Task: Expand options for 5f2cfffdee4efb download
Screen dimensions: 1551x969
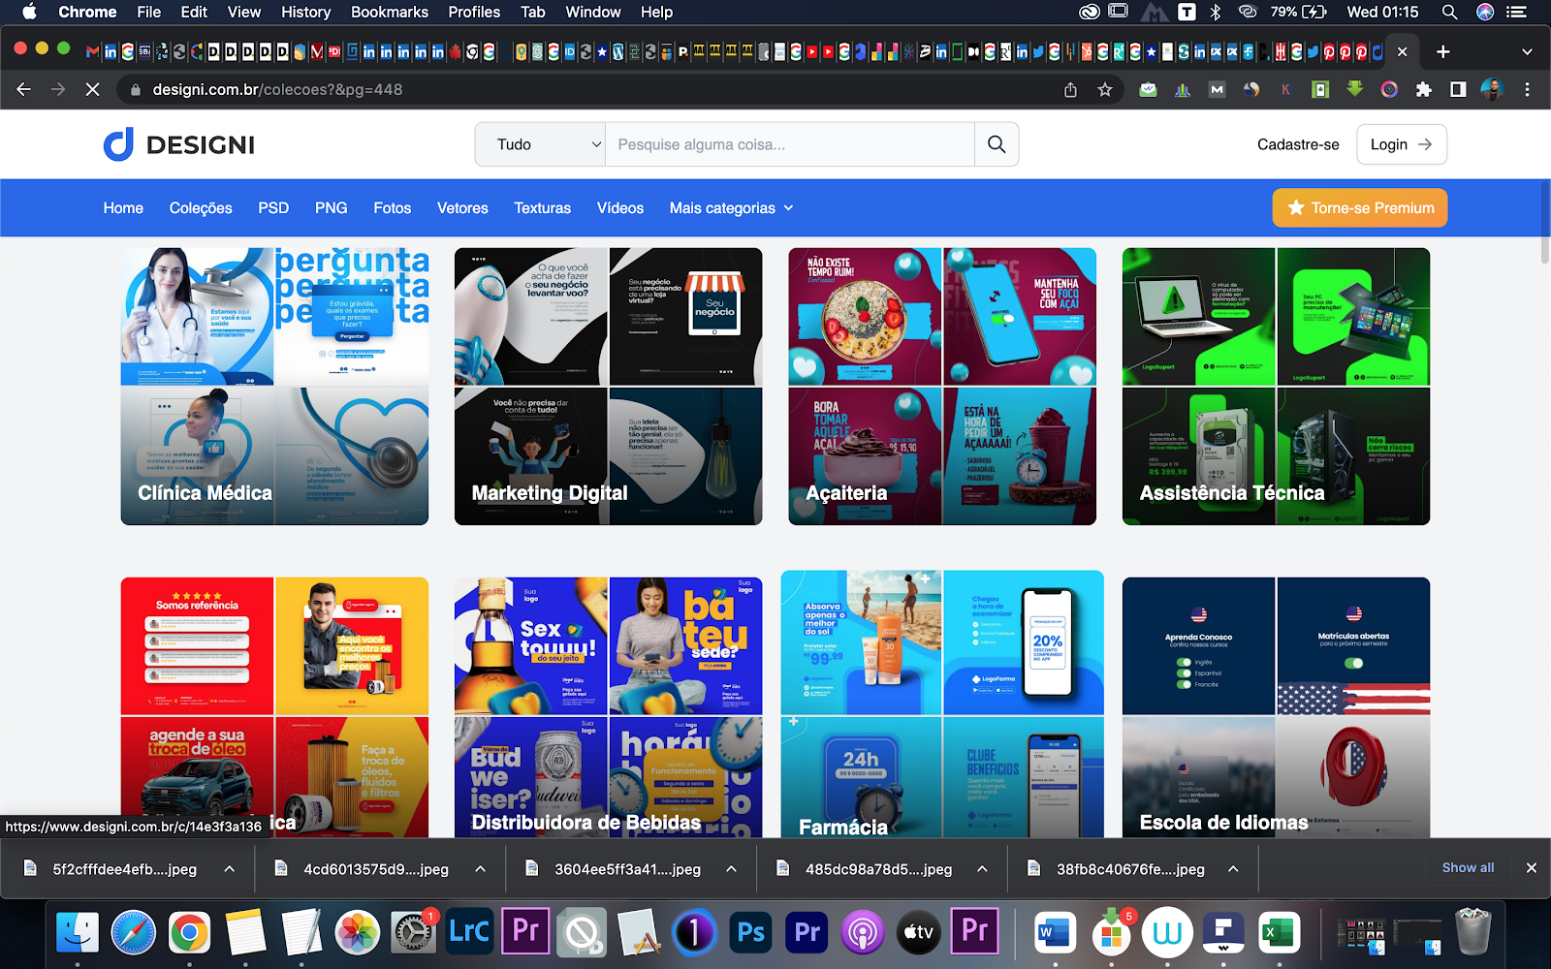Action: coord(229,869)
